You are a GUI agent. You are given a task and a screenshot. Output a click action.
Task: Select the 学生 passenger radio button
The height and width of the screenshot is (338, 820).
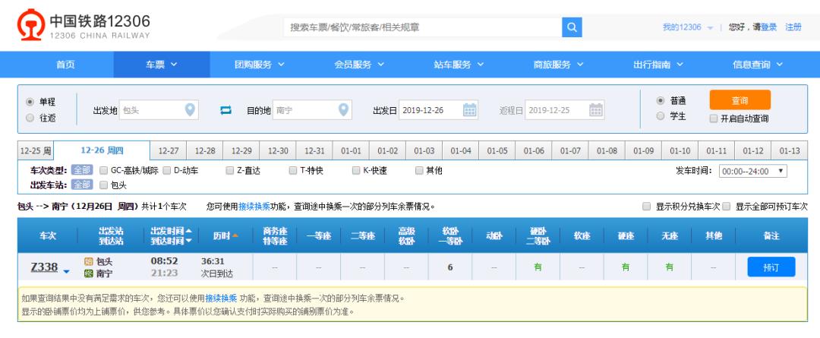coord(661,116)
